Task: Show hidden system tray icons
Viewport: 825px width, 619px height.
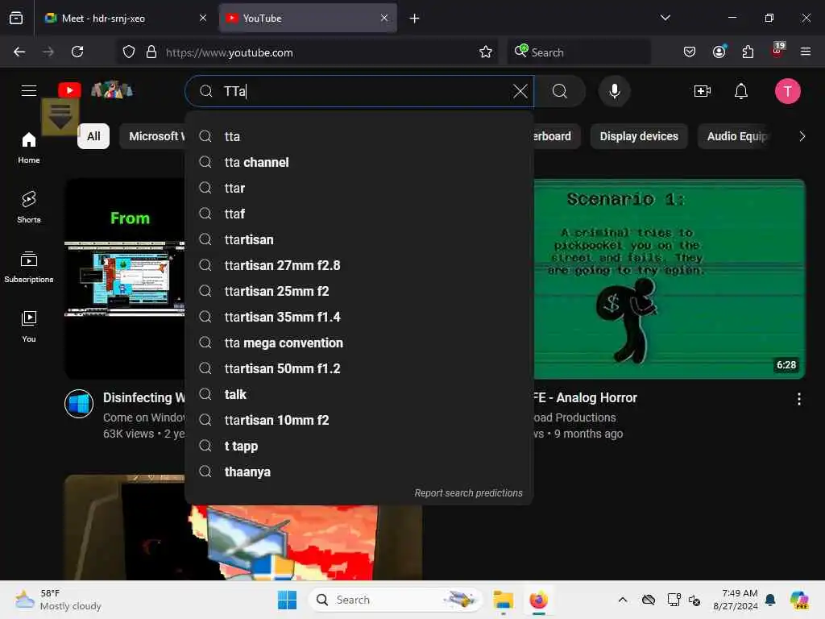Action: click(623, 600)
